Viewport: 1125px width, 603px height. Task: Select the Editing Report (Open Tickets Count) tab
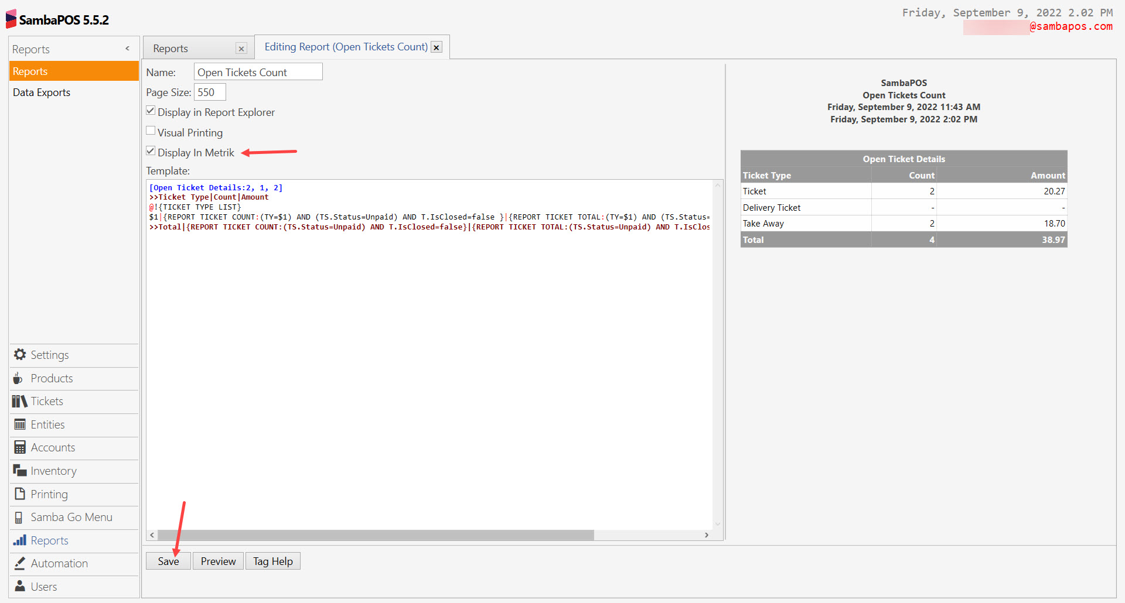pos(346,47)
